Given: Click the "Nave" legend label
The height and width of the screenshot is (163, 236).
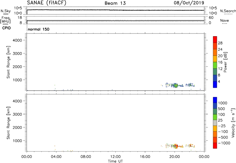Looking at the screenshot, I should pos(224,20).
